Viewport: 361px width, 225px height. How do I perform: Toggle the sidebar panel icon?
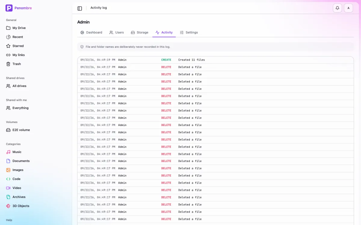click(x=80, y=8)
